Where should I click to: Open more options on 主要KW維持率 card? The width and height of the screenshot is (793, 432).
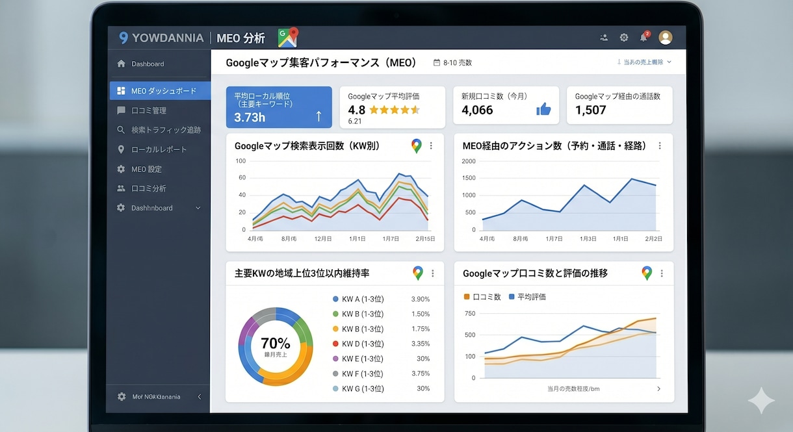tap(433, 273)
